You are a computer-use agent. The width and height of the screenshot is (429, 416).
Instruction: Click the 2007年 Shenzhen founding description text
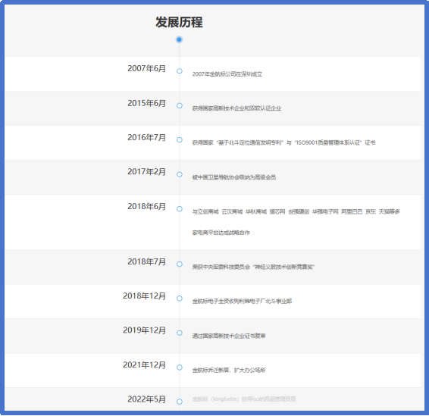[x=227, y=74]
